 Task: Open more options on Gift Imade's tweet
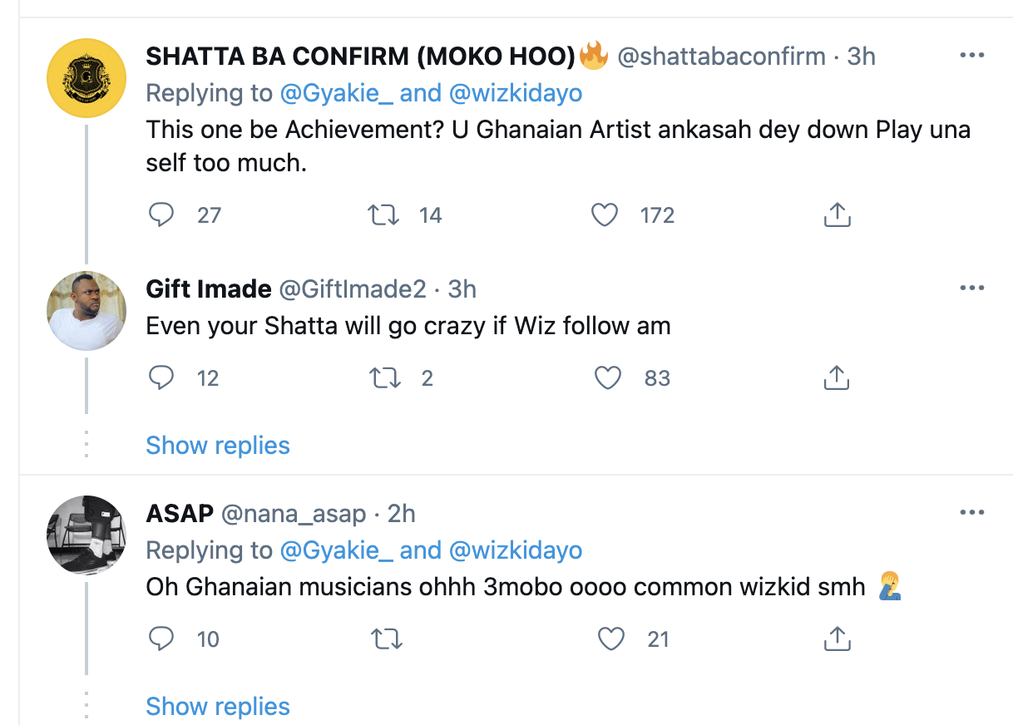(x=971, y=289)
